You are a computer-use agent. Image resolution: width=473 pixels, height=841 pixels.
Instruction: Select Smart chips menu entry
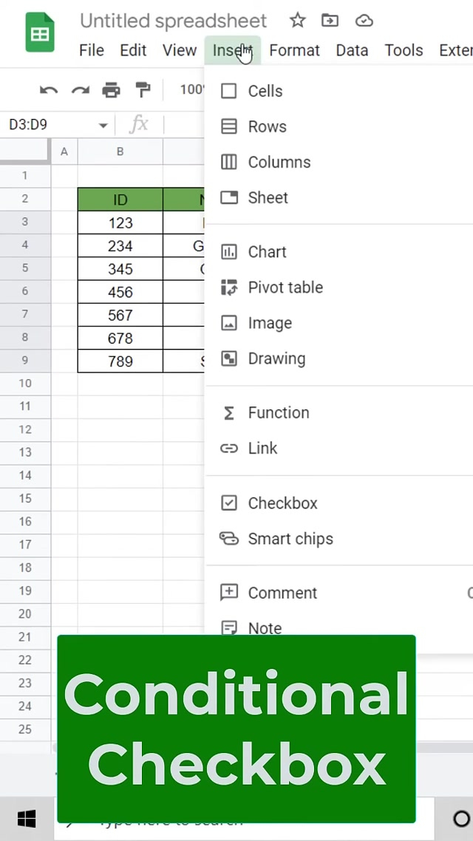pos(290,539)
